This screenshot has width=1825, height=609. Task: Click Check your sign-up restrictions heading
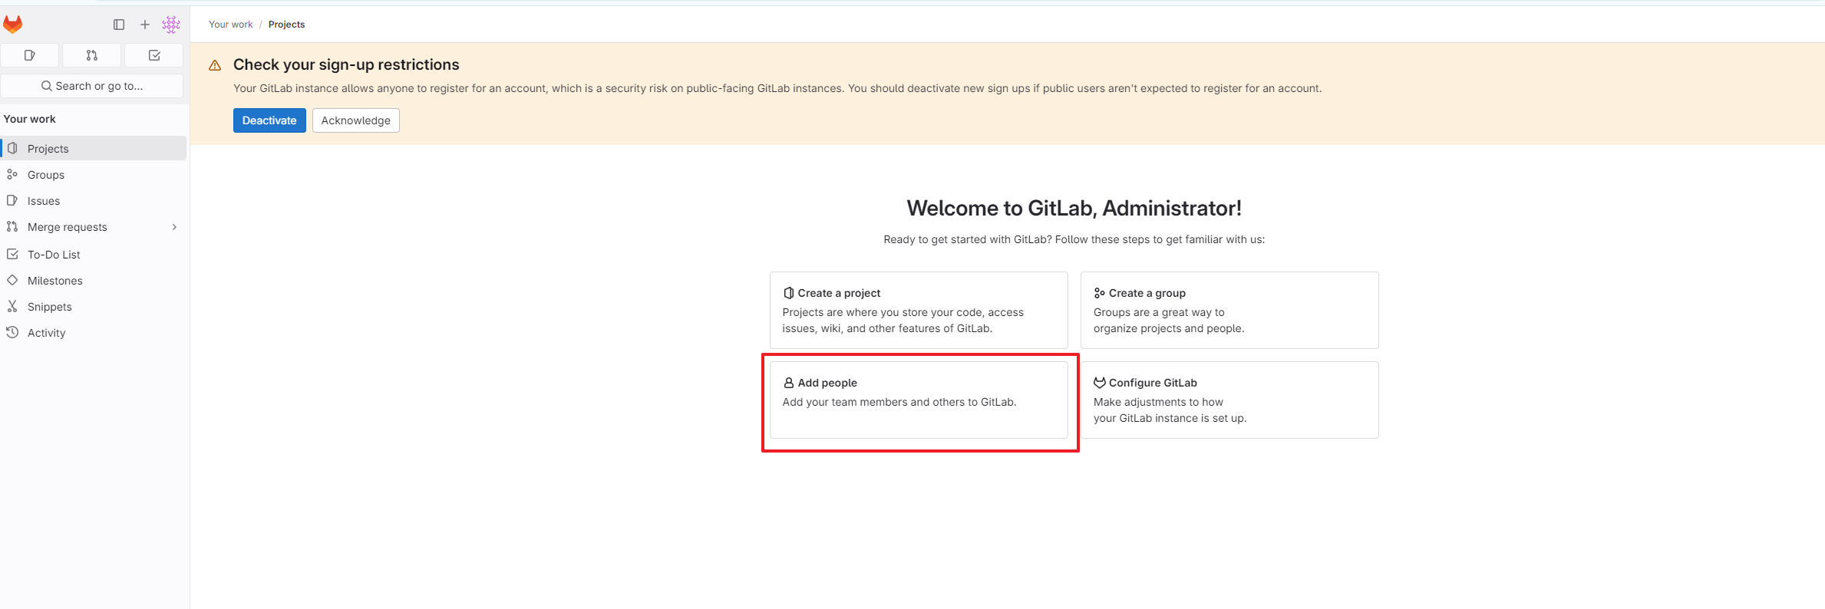click(346, 64)
